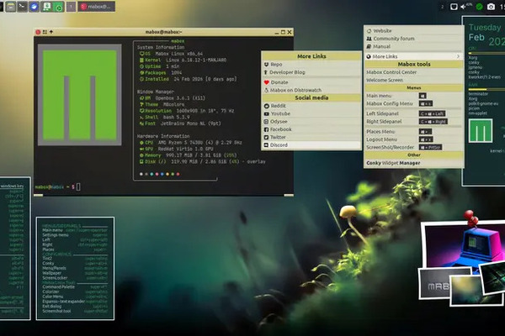Launch Mabox Control Center
This screenshot has height=336, width=505.
[x=414, y=72]
